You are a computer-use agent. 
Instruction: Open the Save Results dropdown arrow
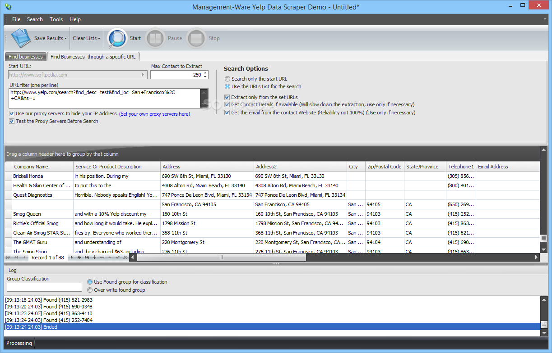[x=65, y=39]
